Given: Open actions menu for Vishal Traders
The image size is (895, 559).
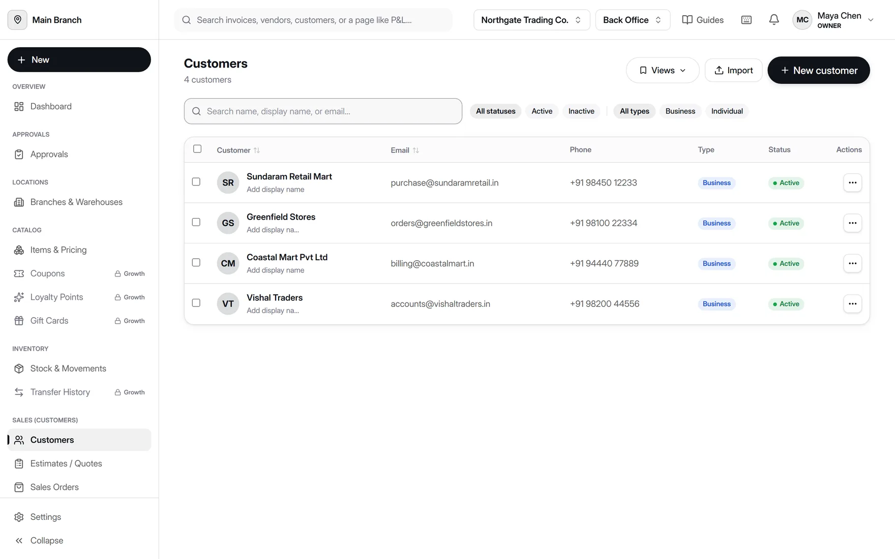Looking at the screenshot, I should click(852, 304).
